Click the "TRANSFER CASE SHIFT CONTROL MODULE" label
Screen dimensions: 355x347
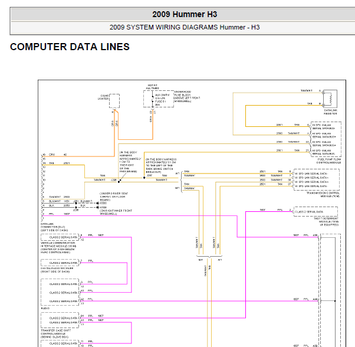point(55,333)
